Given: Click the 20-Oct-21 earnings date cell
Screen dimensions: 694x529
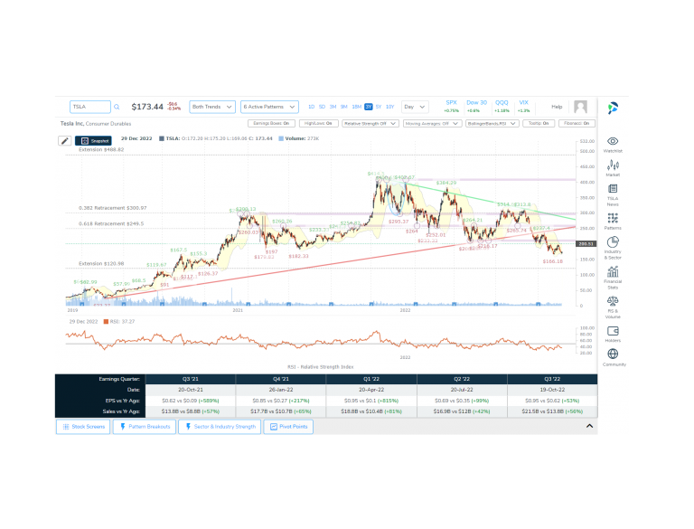Looking at the screenshot, I should click(191, 390).
